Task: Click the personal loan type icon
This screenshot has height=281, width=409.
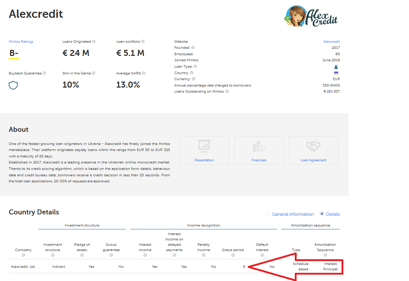Action: coord(336,67)
